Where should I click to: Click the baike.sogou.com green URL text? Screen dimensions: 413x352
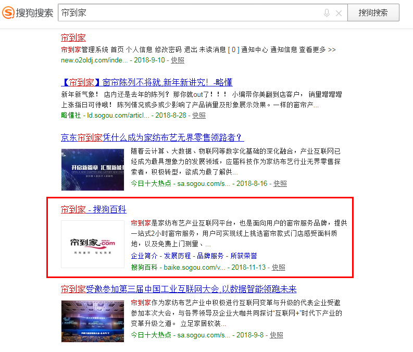click(x=194, y=268)
